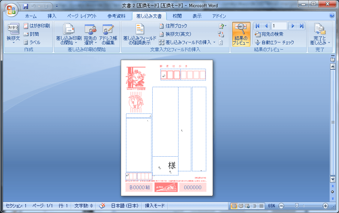The width and height of the screenshot is (339, 213).
Task: Click the 行: 1 status indicator
Action: coord(63,205)
